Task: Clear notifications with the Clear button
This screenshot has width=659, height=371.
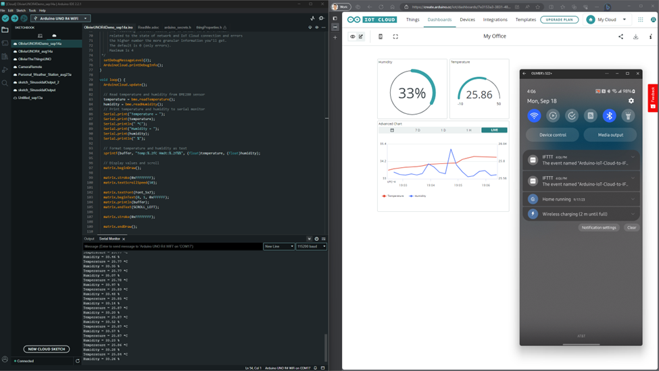Action: 632,227
